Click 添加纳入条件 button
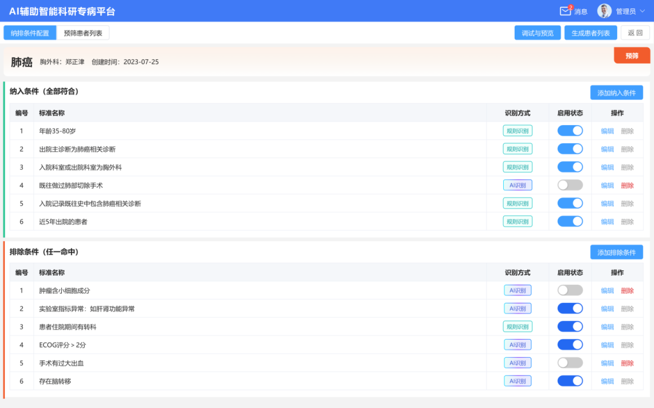Screen dimensions: 654x408 click(616, 92)
